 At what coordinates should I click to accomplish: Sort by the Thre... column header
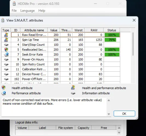[x=66, y=30]
